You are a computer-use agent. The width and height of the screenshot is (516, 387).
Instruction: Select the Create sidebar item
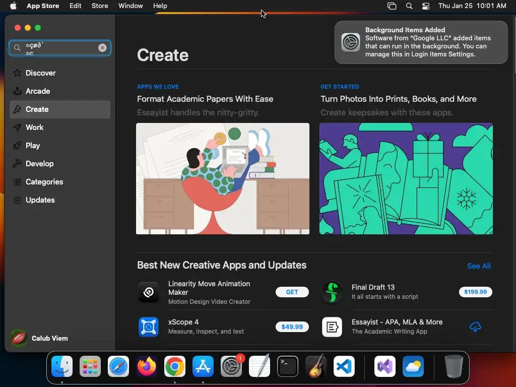click(60, 109)
